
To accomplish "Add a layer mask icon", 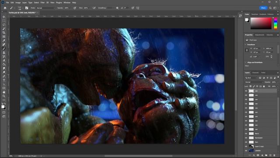I will [258, 155].
